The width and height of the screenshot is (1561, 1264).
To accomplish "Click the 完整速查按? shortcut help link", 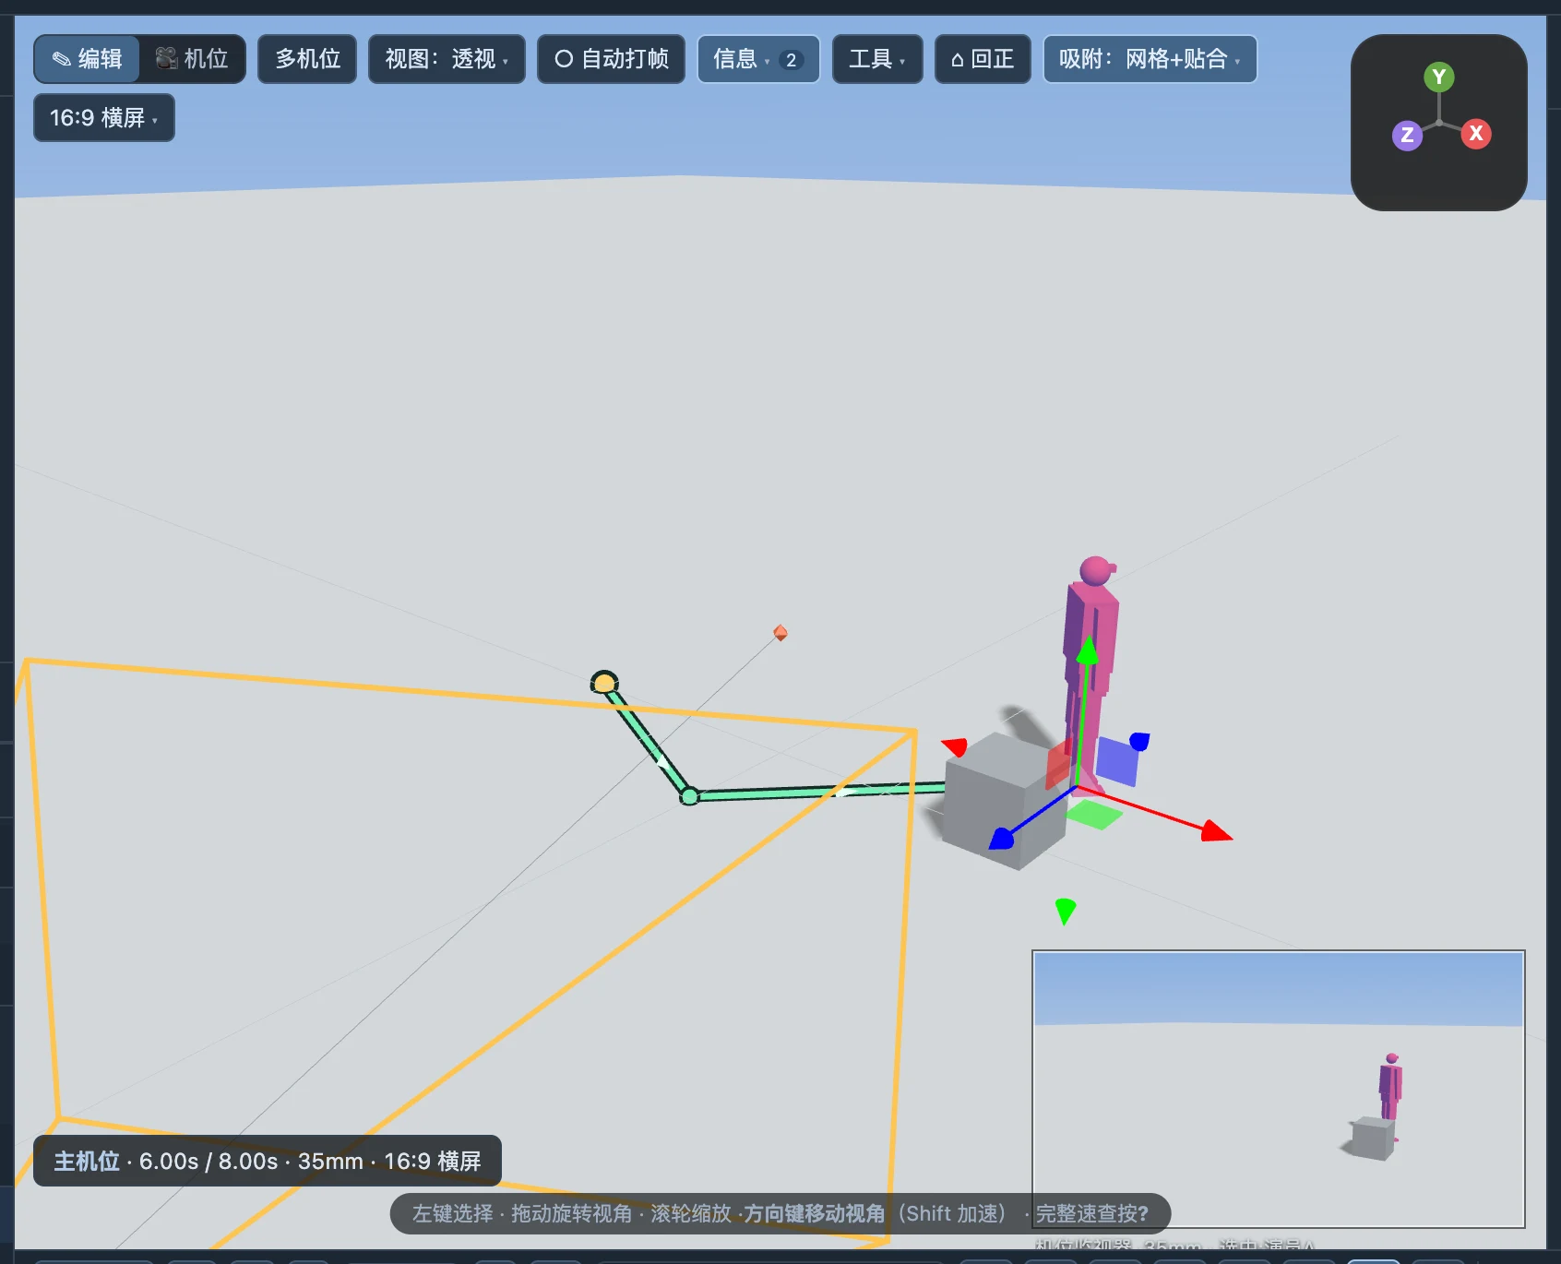I will [1091, 1213].
